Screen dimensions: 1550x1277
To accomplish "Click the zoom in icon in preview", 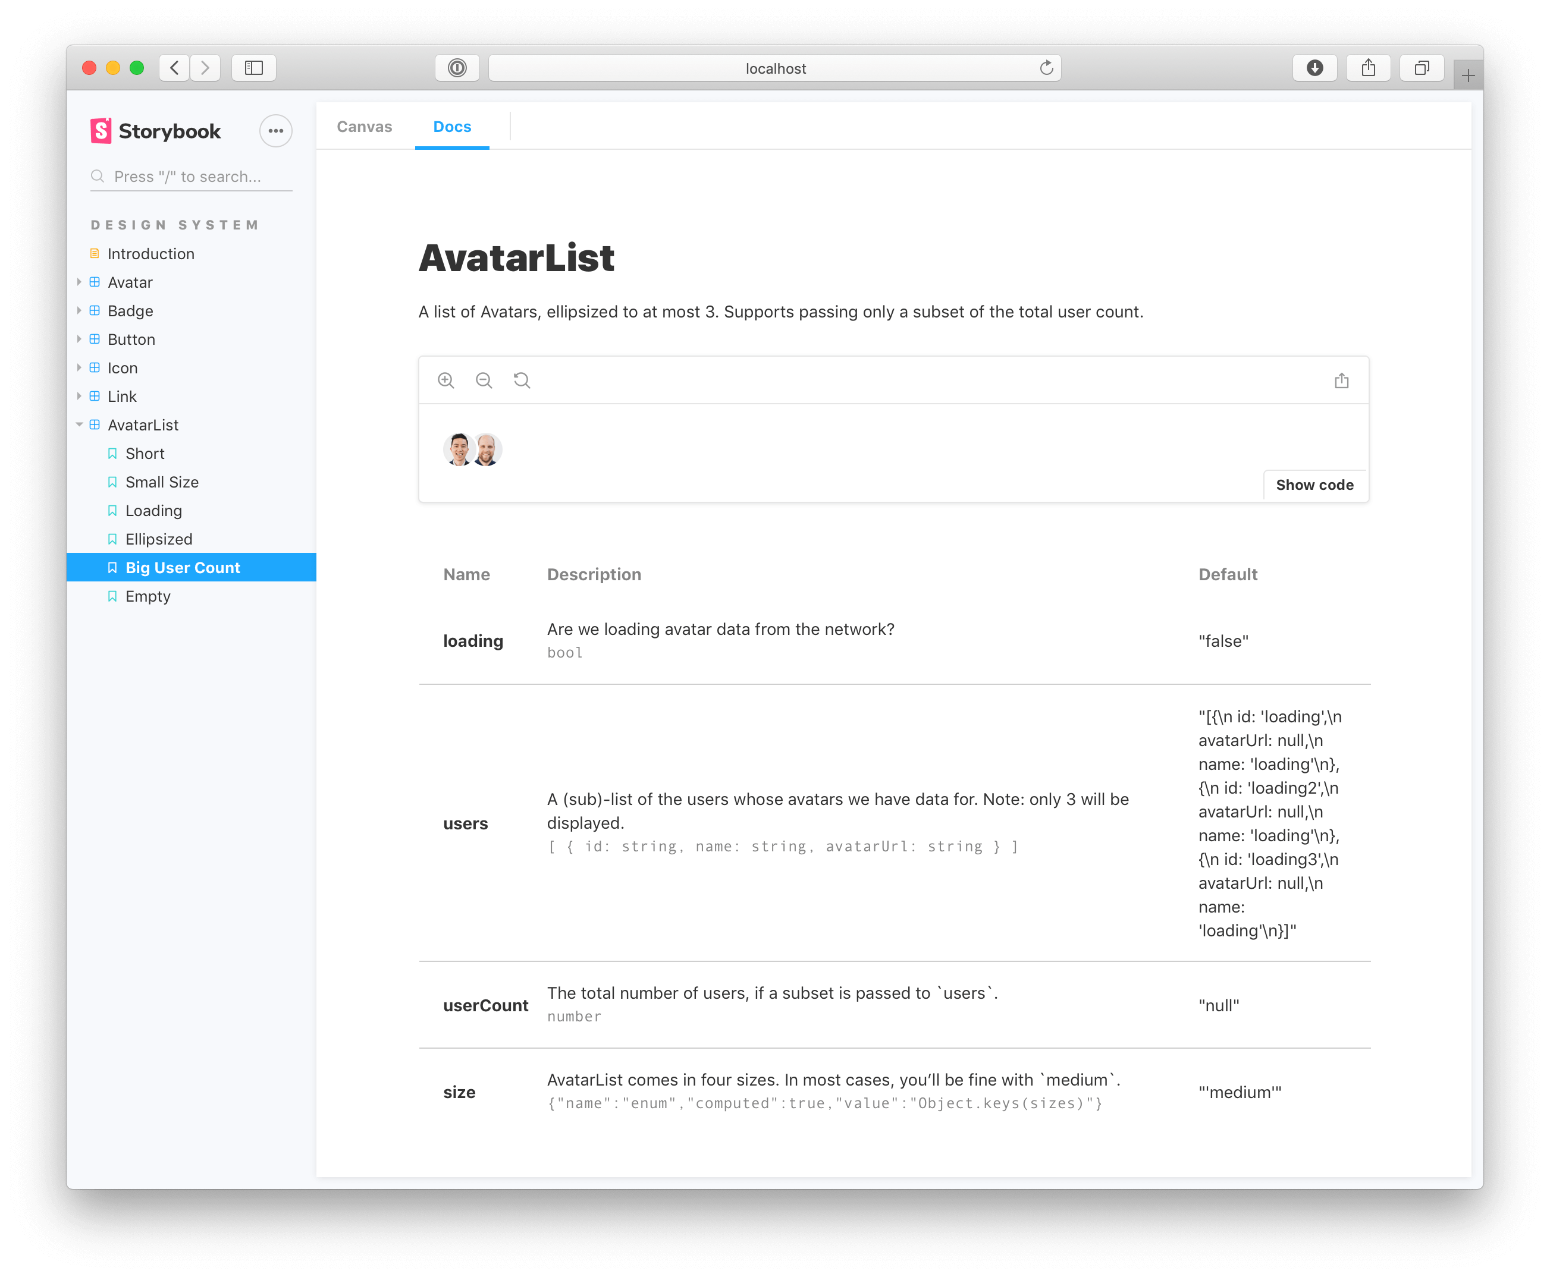I will pos(448,380).
